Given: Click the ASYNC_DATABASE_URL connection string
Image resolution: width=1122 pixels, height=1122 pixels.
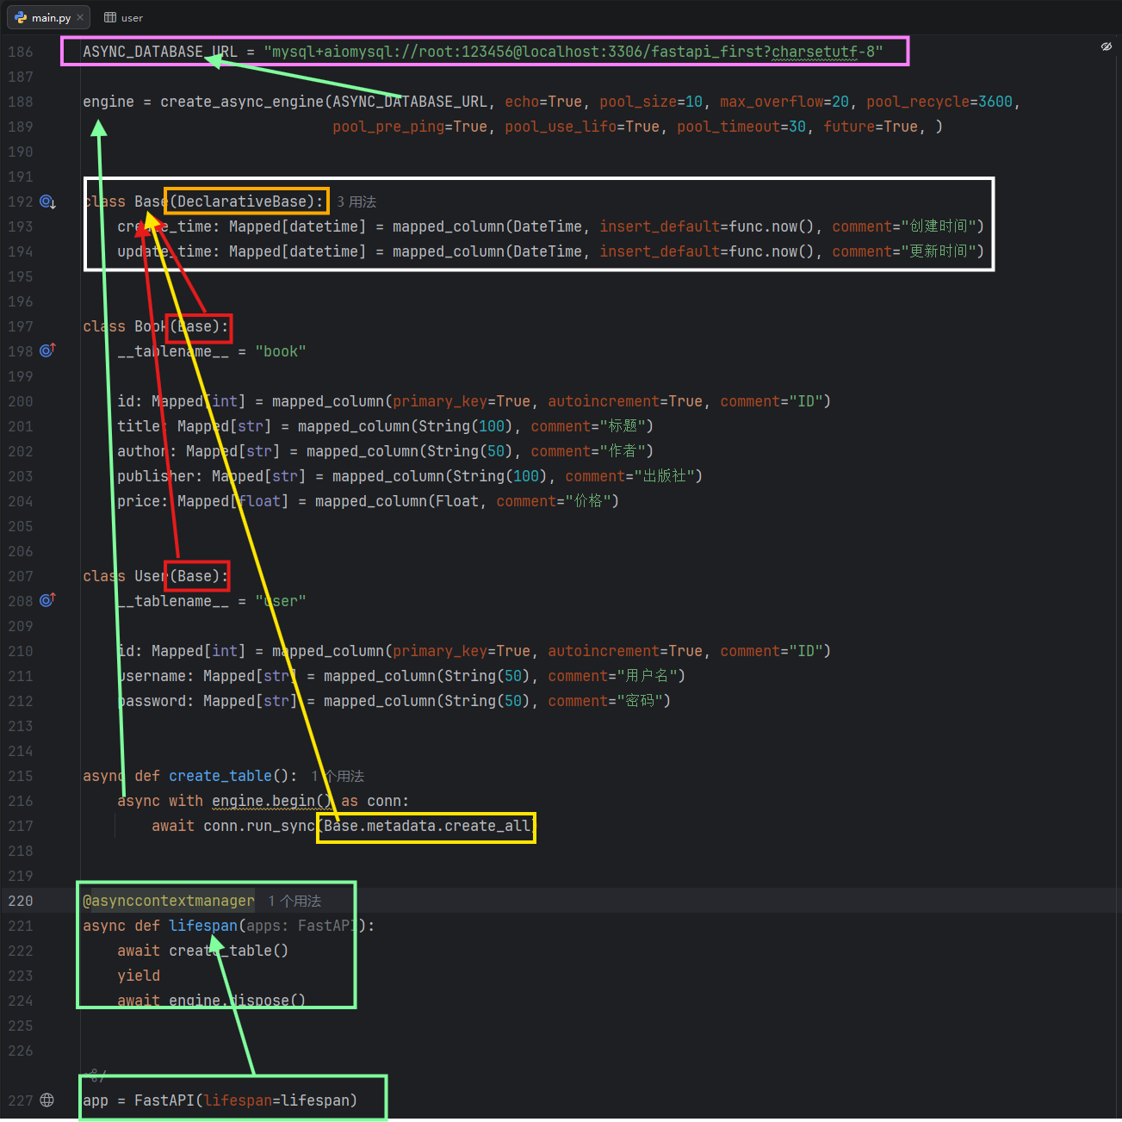Looking at the screenshot, I should [x=573, y=52].
